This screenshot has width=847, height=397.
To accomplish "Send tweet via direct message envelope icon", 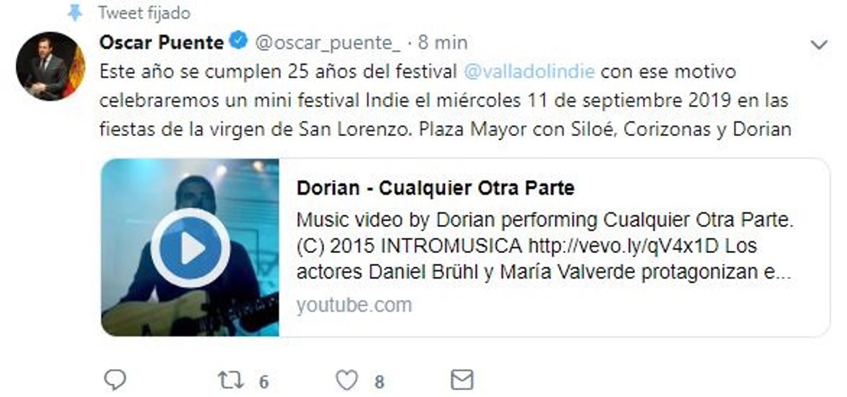I will coord(462,381).
